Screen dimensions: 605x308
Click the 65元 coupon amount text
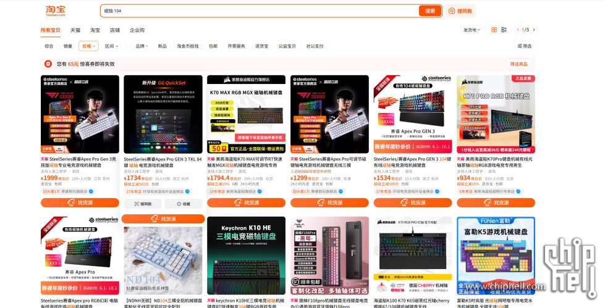click(74, 64)
